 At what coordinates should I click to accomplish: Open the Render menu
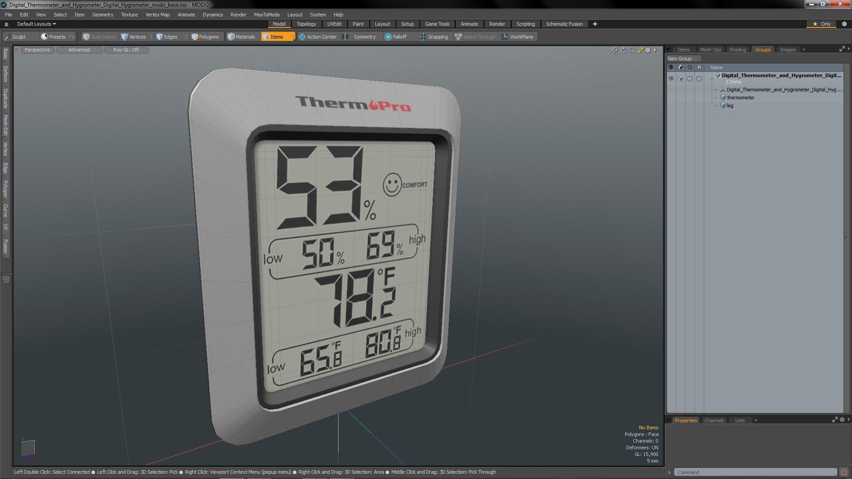click(x=238, y=15)
